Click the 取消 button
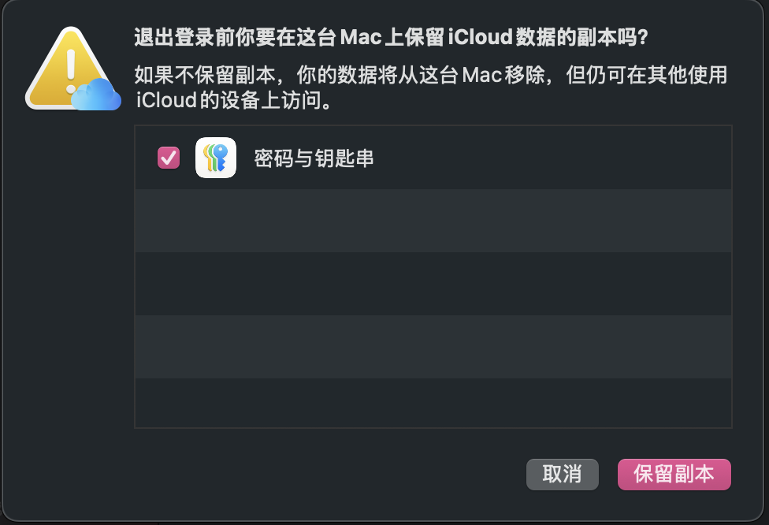This screenshot has width=769, height=525. pyautogui.click(x=563, y=475)
